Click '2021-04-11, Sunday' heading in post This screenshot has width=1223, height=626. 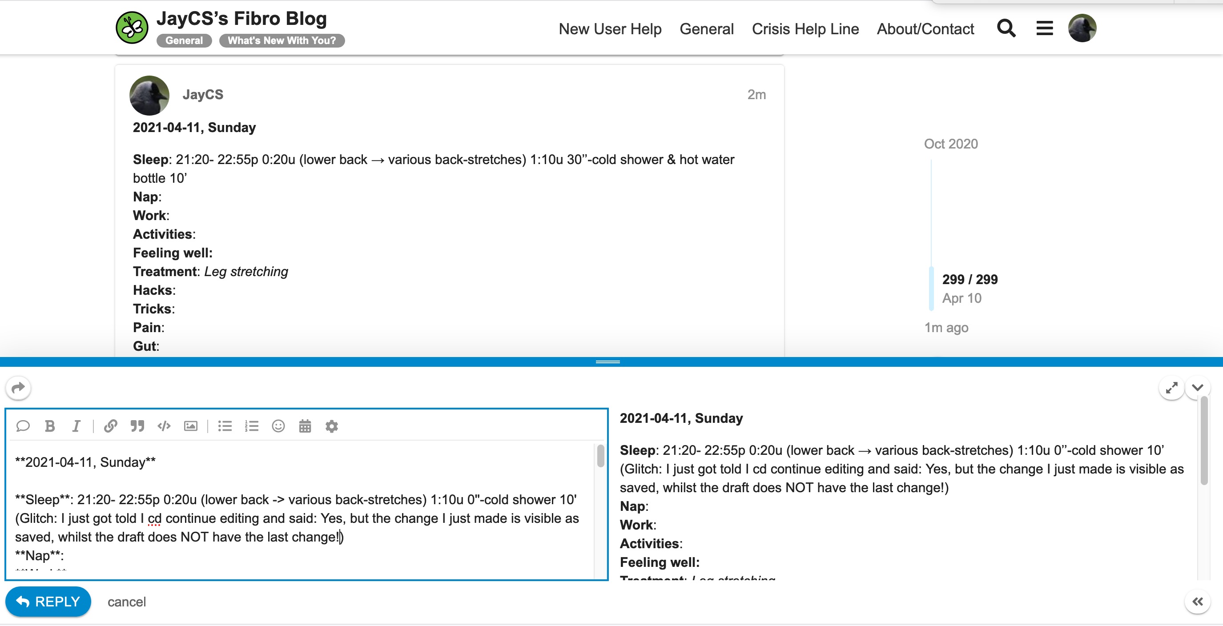tap(194, 127)
